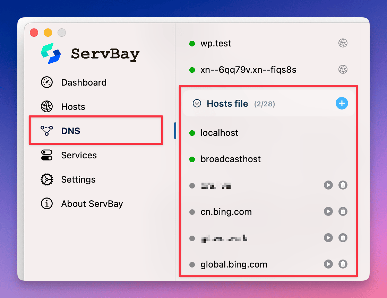Click the ServBay logo

point(51,53)
